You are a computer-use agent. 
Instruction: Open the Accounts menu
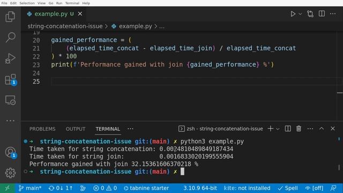10,152
